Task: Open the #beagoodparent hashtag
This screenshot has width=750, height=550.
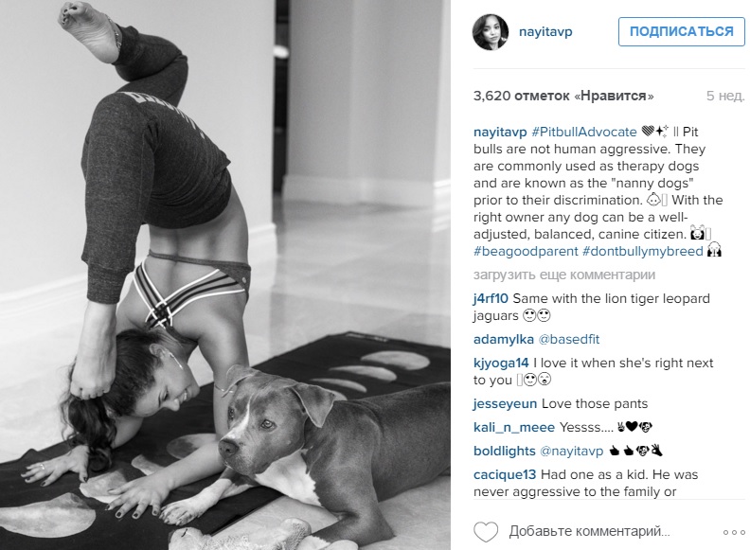Action: (526, 251)
